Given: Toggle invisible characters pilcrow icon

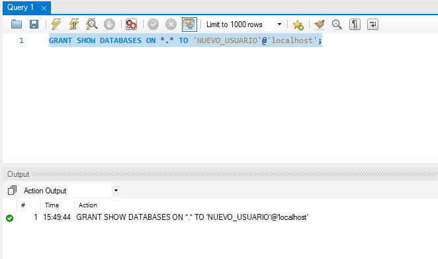Looking at the screenshot, I should click(355, 25).
